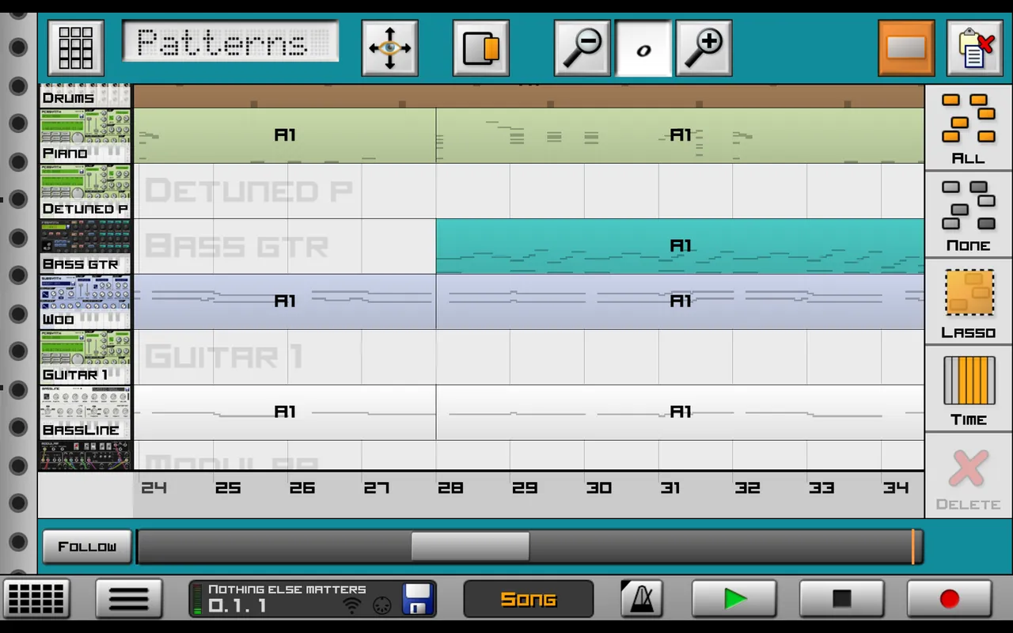This screenshot has width=1013, height=633.
Task: Open Nothing Else Matters song info display
Action: click(x=313, y=599)
